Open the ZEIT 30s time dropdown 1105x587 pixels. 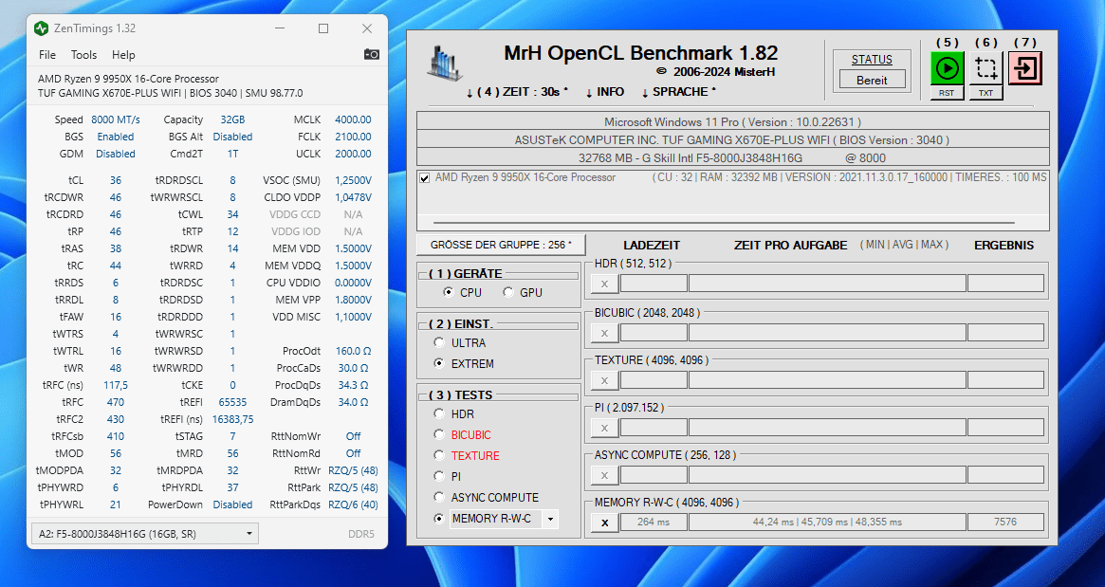(517, 92)
